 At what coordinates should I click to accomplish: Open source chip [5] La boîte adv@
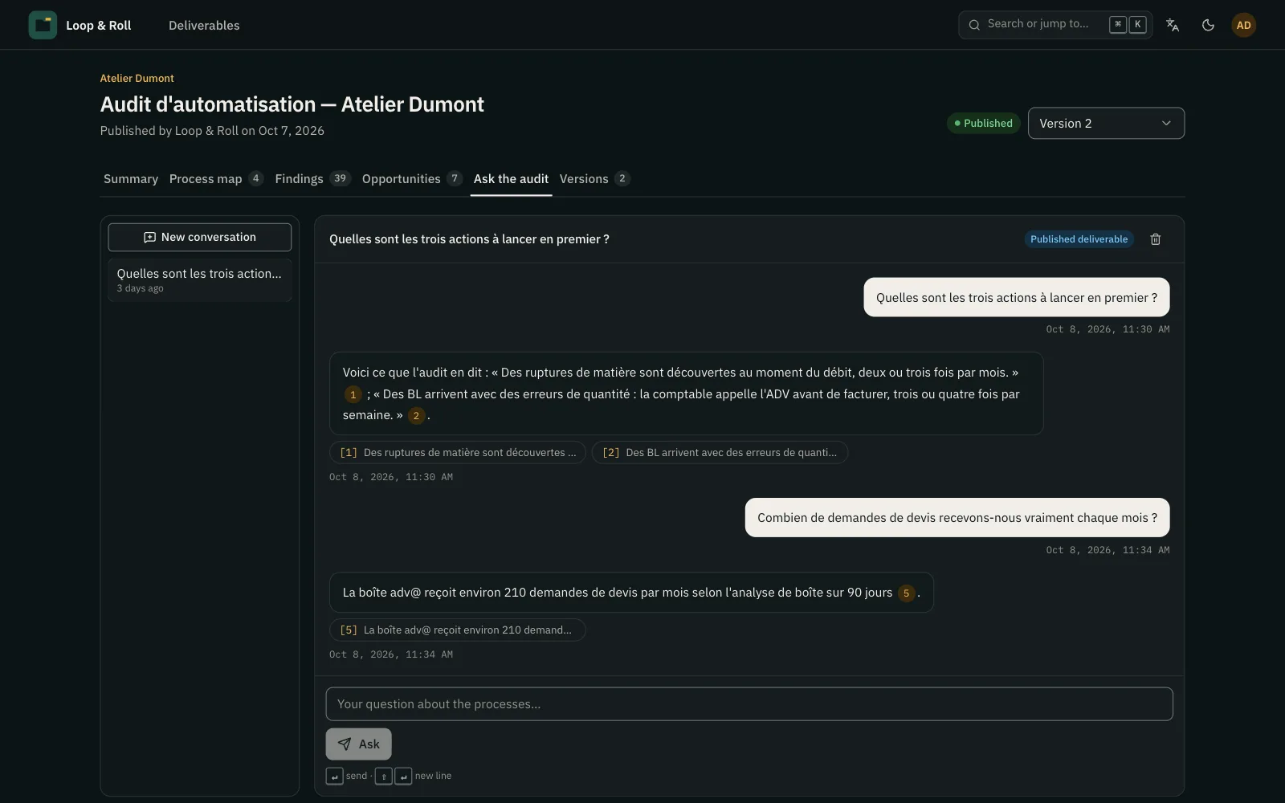coord(458,630)
